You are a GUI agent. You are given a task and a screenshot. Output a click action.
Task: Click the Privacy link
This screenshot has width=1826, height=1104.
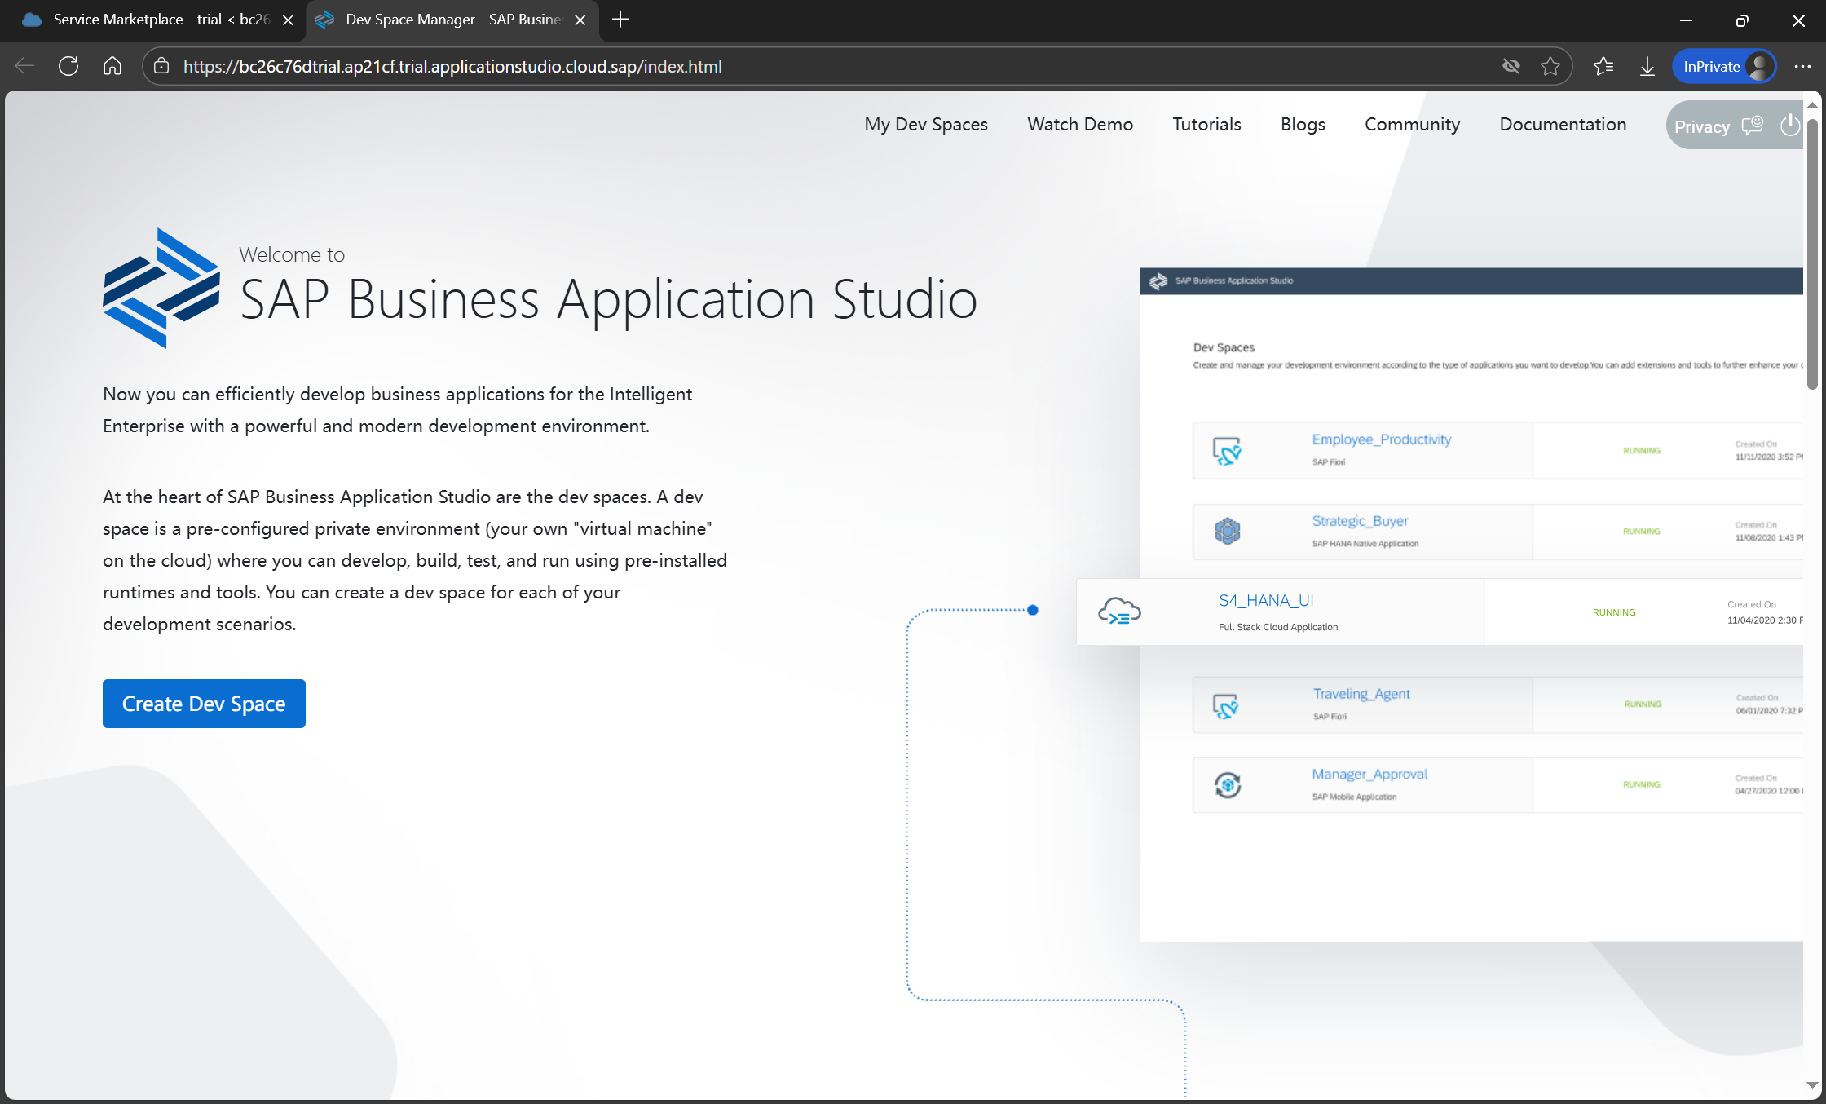click(1701, 126)
